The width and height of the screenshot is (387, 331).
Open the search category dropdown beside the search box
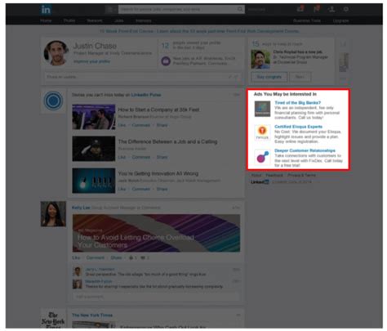click(x=111, y=10)
